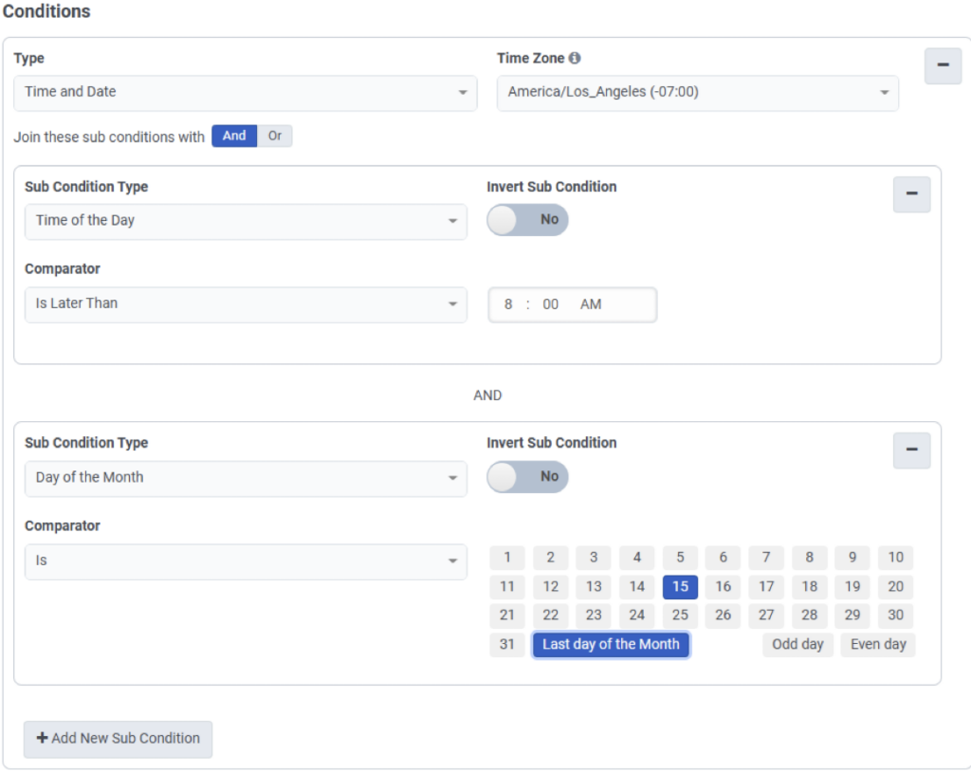Open the Type dropdown showing Time and Date
The width and height of the screenshot is (971, 772).
(246, 93)
